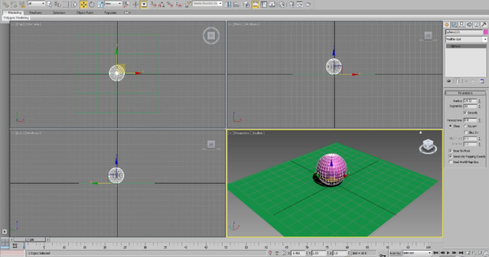Click the Align tool icon
The image size is (489, 257).
click(236, 4)
